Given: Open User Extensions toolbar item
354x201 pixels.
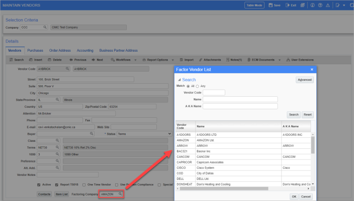Looking at the screenshot, I should click(300, 60).
